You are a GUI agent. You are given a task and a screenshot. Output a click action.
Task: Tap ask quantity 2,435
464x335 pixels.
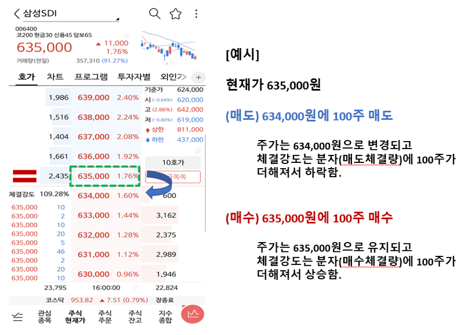pyautogui.click(x=59, y=176)
